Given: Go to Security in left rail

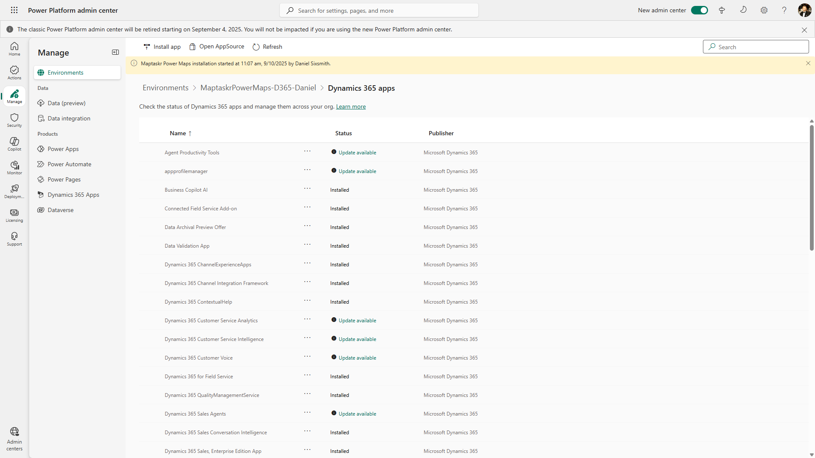Looking at the screenshot, I should 14,120.
